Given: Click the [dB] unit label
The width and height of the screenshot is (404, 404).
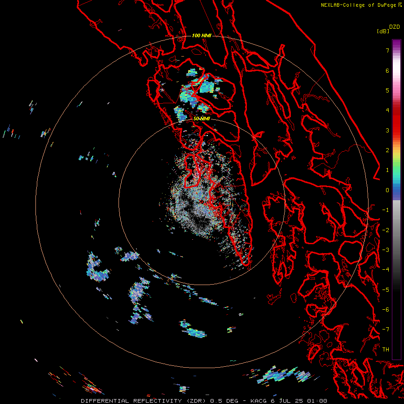Looking at the screenshot, I should (383, 31).
